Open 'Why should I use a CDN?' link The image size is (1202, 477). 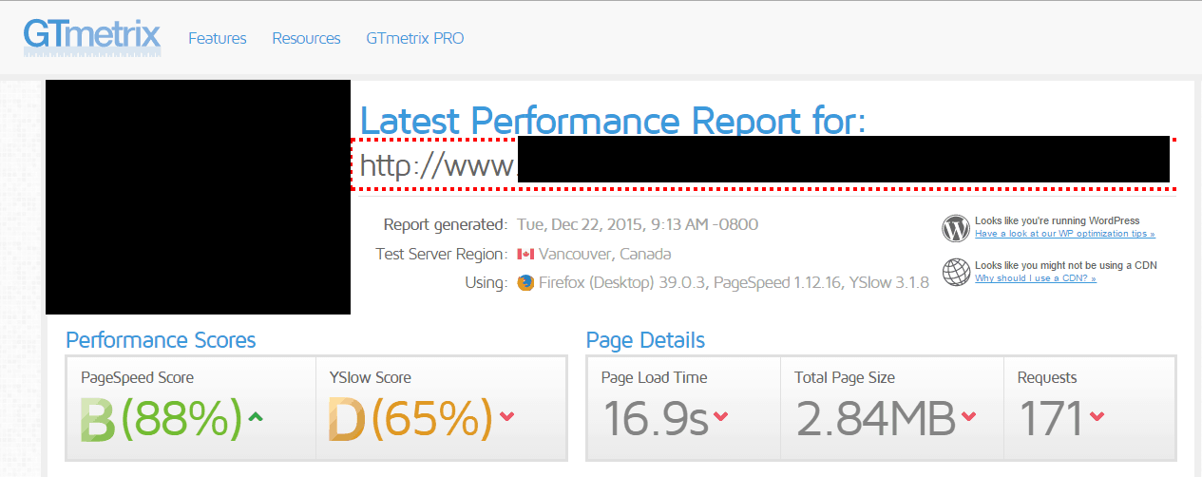[x=1036, y=278]
